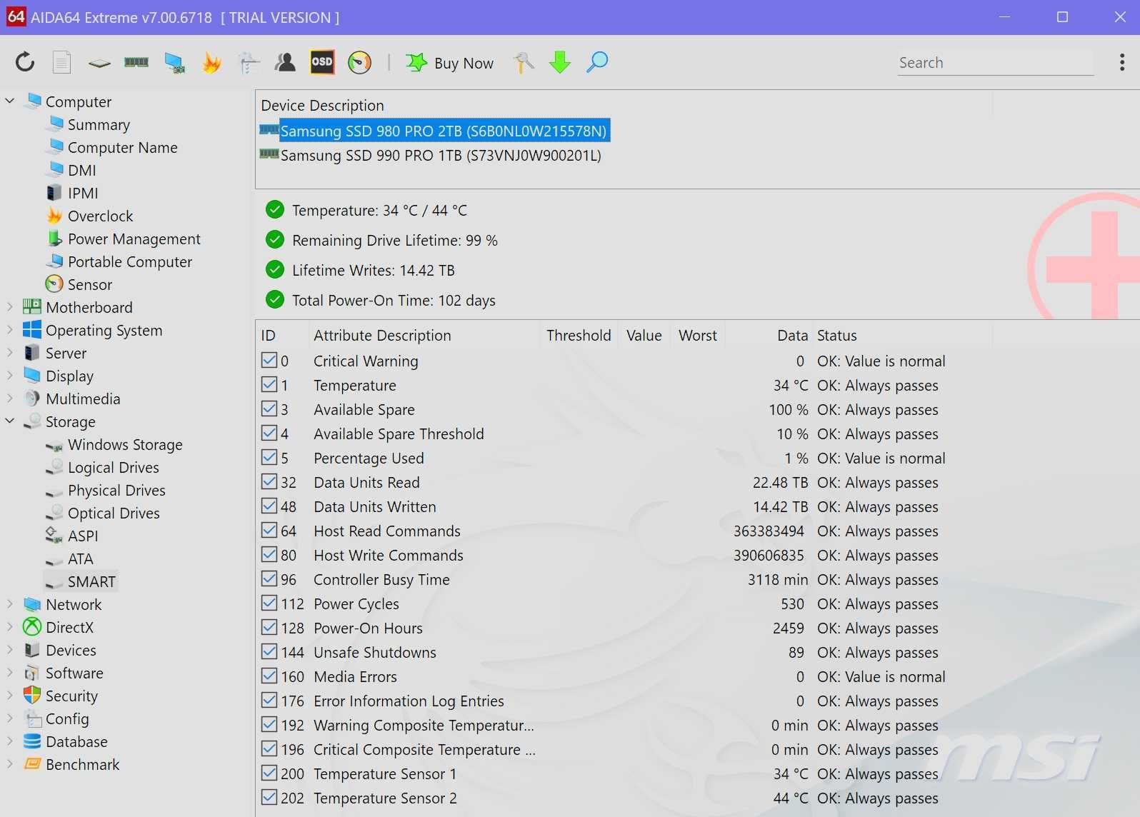Open Optical Drives tree item
Image resolution: width=1140 pixels, height=817 pixels.
click(114, 513)
